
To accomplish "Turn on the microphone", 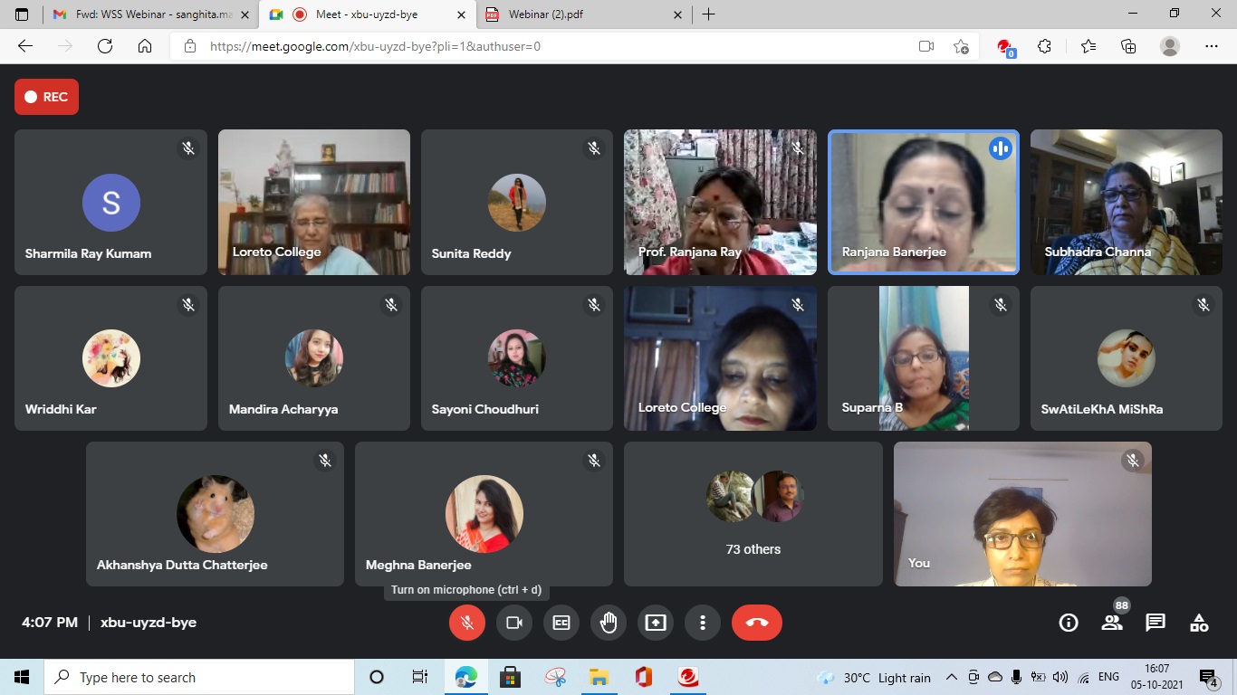I will pos(467,623).
